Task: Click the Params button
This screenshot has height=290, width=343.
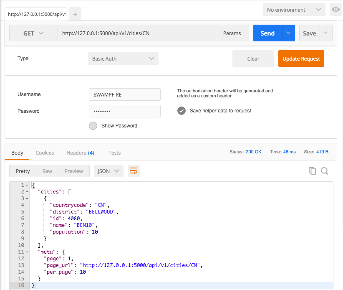Action: point(232,33)
